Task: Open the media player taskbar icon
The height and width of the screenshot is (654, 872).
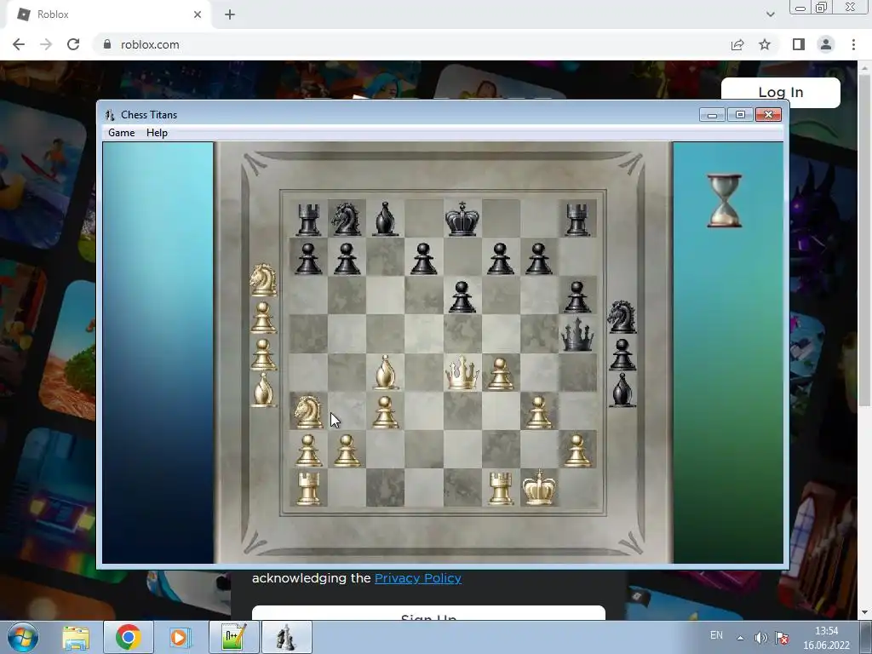Action: click(x=180, y=637)
